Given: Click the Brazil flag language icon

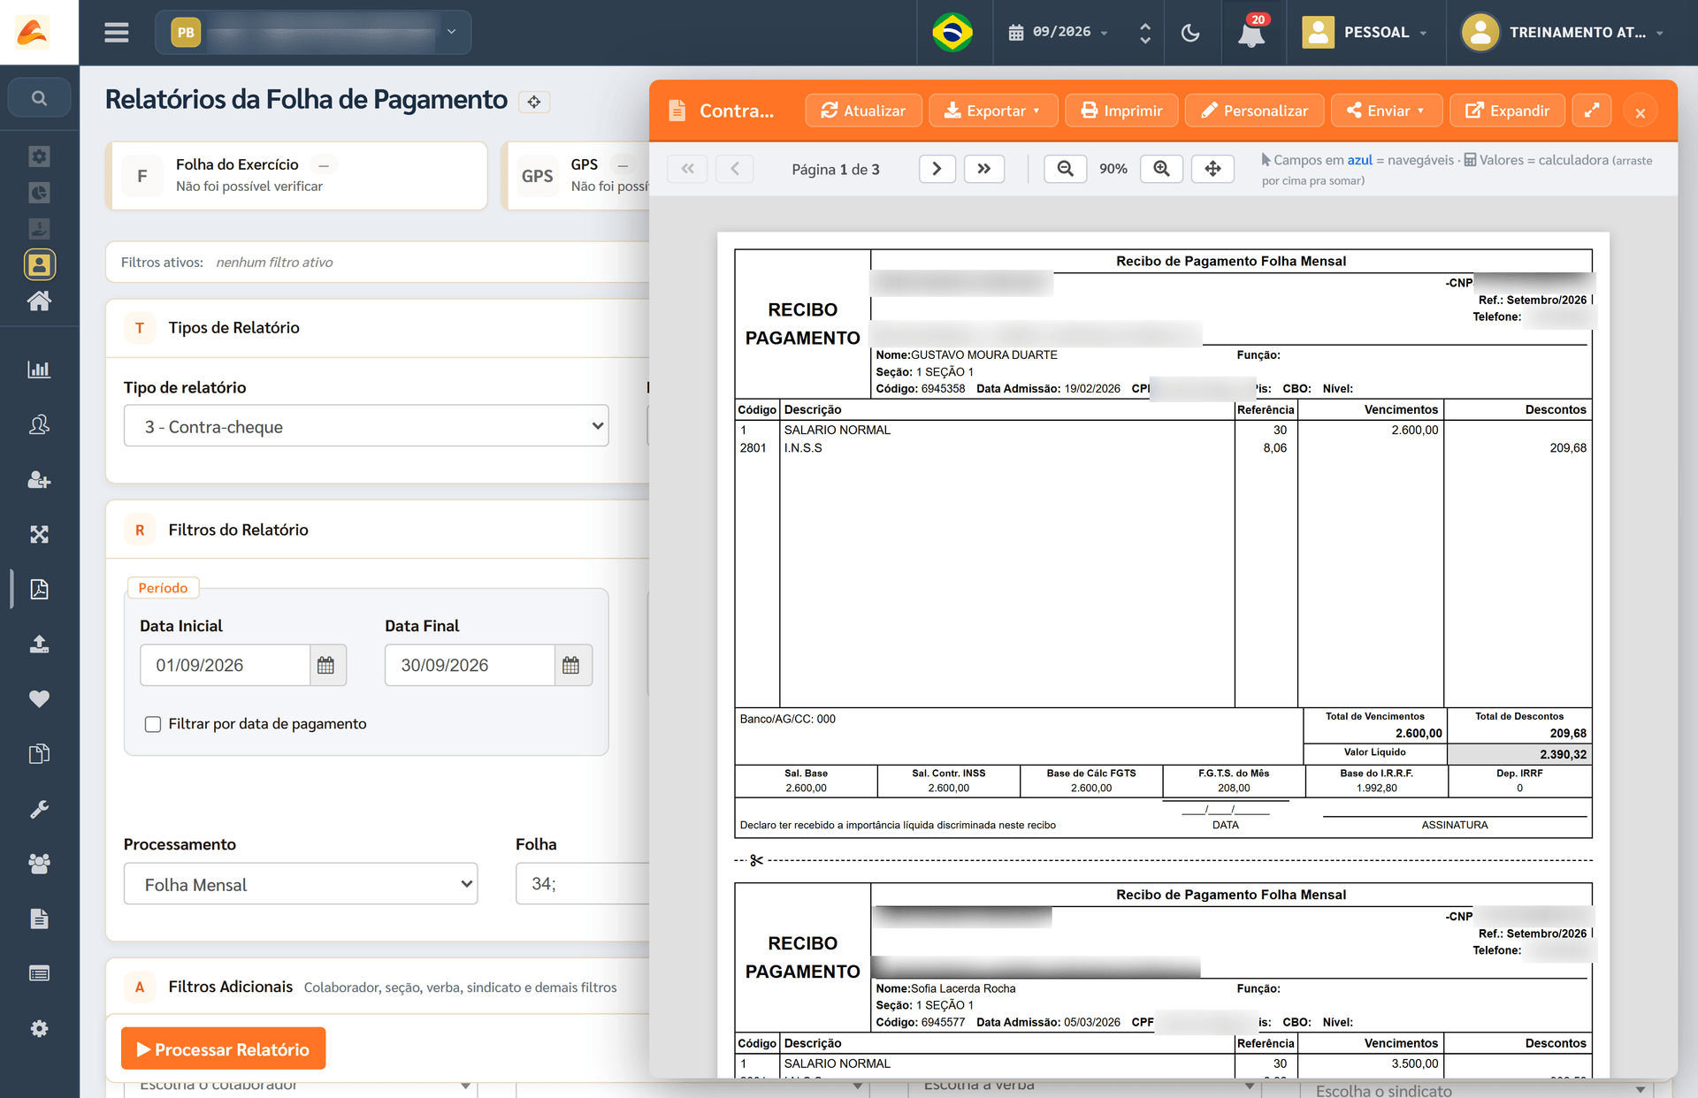Looking at the screenshot, I should pyautogui.click(x=952, y=33).
